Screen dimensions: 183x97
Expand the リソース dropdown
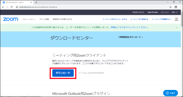click(164, 12)
